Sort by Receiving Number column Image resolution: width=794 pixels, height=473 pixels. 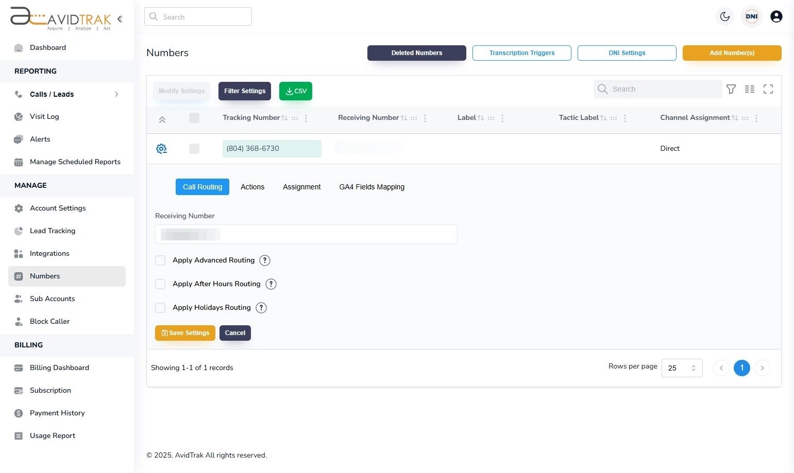coord(404,118)
